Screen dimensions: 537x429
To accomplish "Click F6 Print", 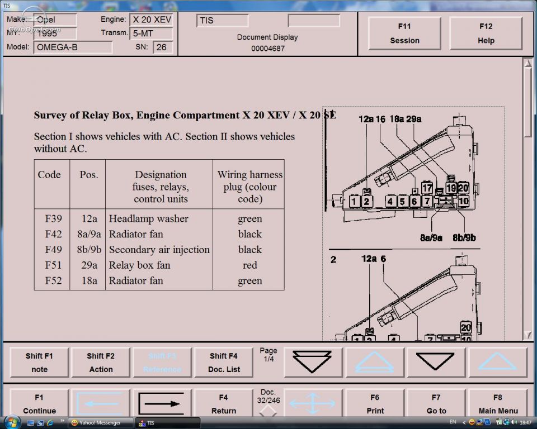I will pyautogui.click(x=375, y=403).
